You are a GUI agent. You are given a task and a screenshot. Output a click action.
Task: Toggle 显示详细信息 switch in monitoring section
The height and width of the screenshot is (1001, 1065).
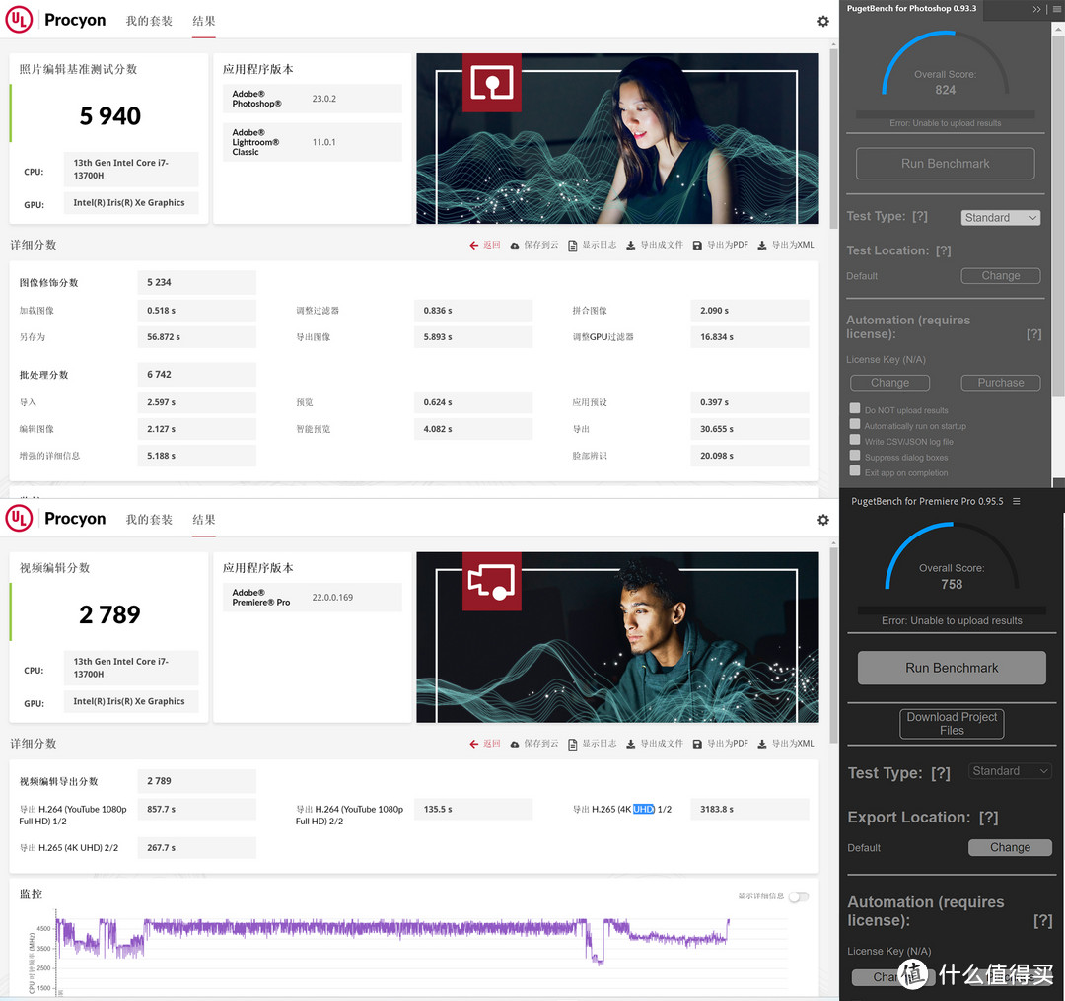coord(798,896)
